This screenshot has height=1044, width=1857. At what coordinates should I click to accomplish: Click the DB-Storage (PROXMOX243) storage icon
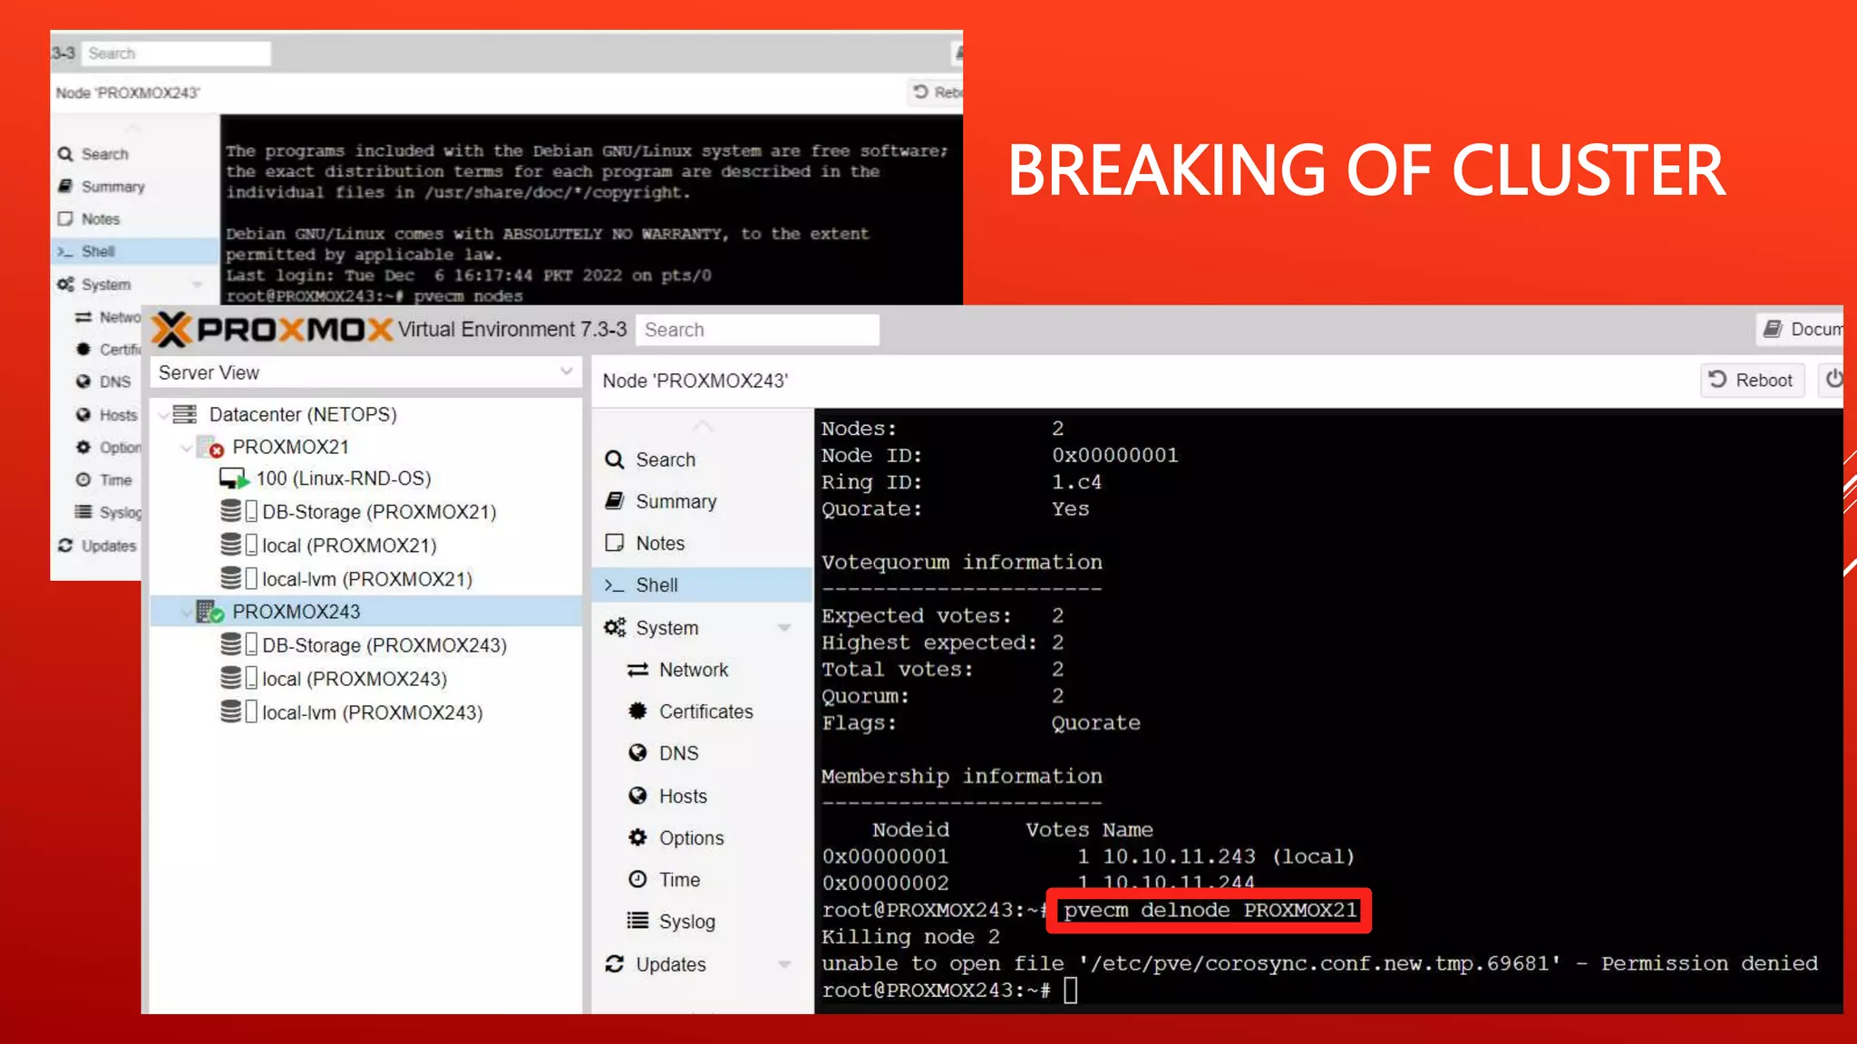(238, 644)
